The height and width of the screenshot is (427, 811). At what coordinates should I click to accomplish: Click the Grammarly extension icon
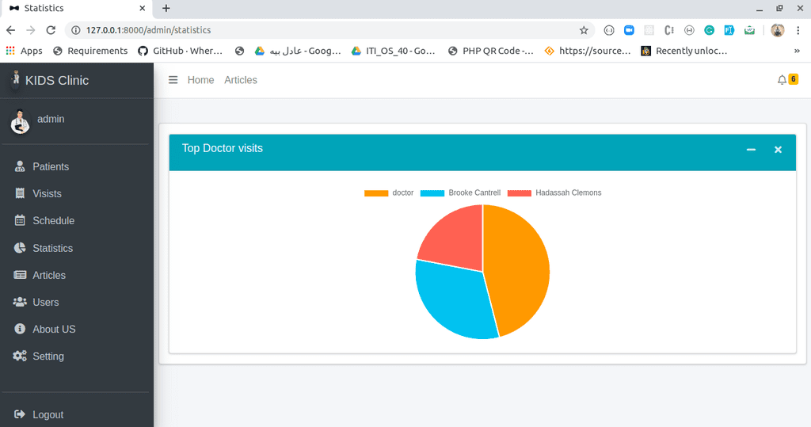(709, 30)
